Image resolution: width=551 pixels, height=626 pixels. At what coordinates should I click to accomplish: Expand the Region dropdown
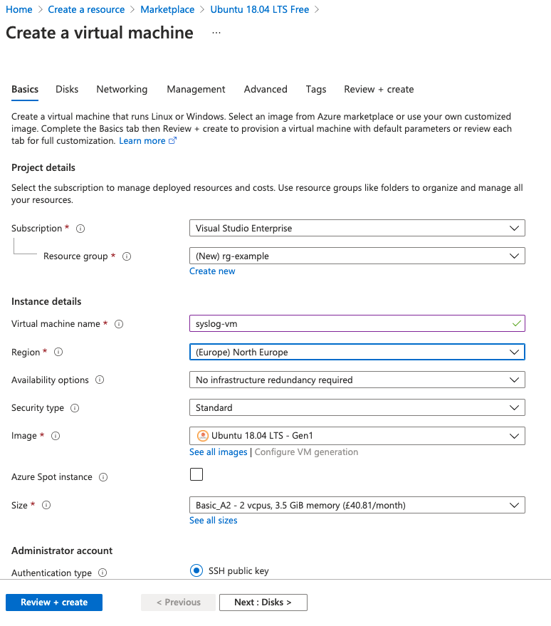click(x=357, y=352)
